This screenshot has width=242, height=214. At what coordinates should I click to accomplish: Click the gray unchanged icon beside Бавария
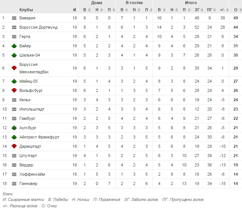click(x=14, y=18)
